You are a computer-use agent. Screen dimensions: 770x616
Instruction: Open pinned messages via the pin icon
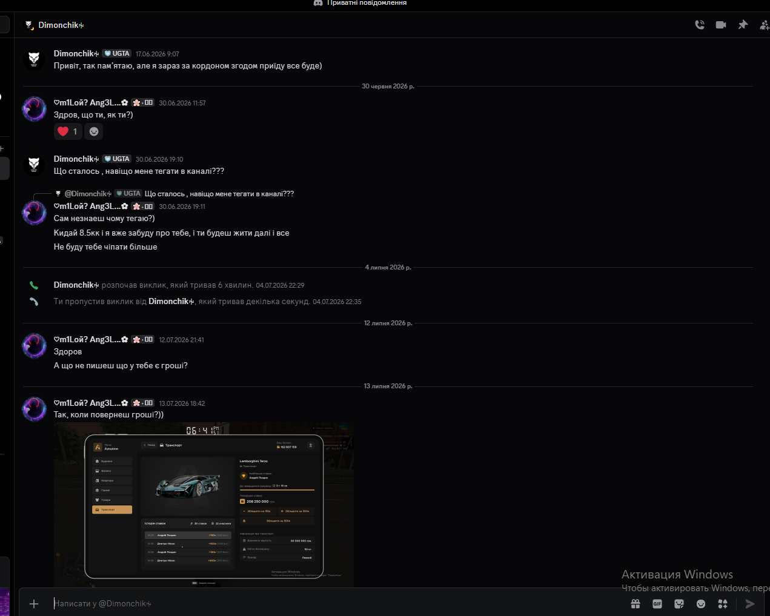[x=743, y=25]
